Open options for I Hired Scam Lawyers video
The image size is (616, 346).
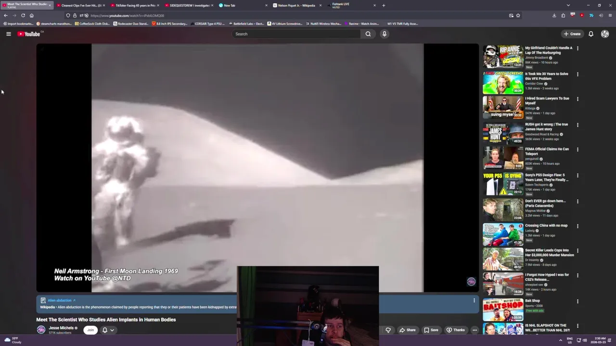tap(577, 99)
